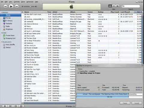This screenshot has width=144, height=108.
Task: Sort songs by the Size column header
Action: click(x=139, y=12)
